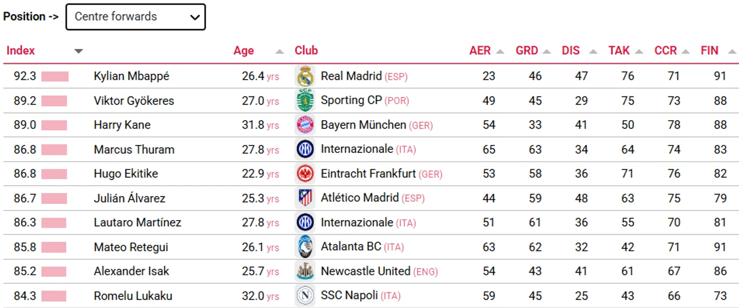Open the Centre forwards position dropdown
This screenshot has height=308, width=739.
[136, 17]
